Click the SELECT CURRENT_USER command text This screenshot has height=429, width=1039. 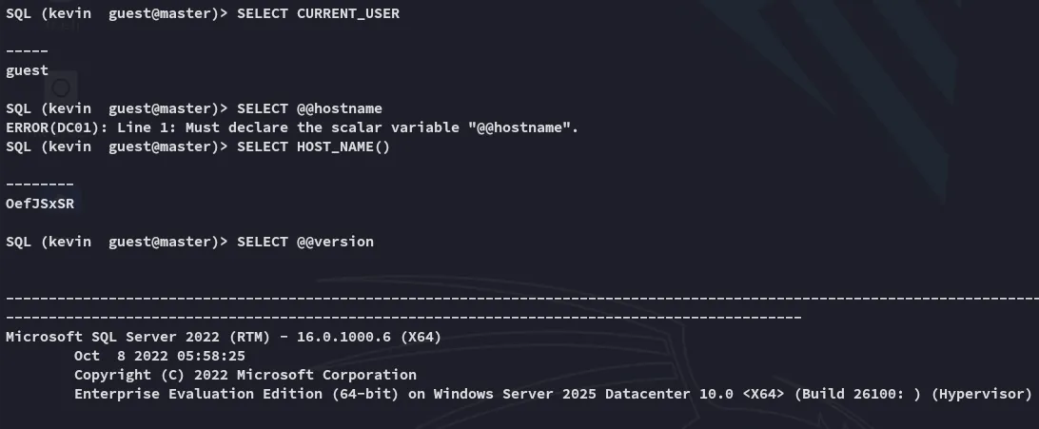318,13
